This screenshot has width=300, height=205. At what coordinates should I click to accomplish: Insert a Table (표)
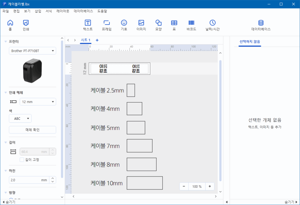pyautogui.click(x=174, y=23)
